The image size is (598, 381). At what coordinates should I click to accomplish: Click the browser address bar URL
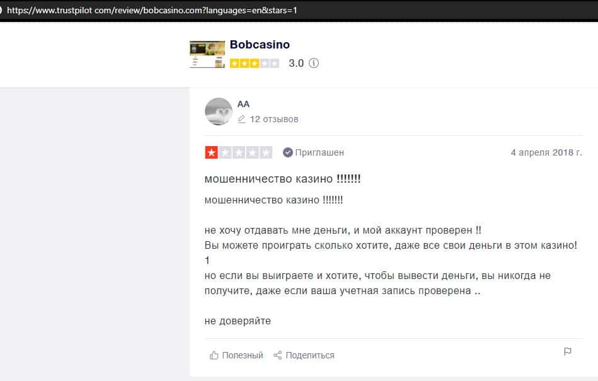click(152, 10)
